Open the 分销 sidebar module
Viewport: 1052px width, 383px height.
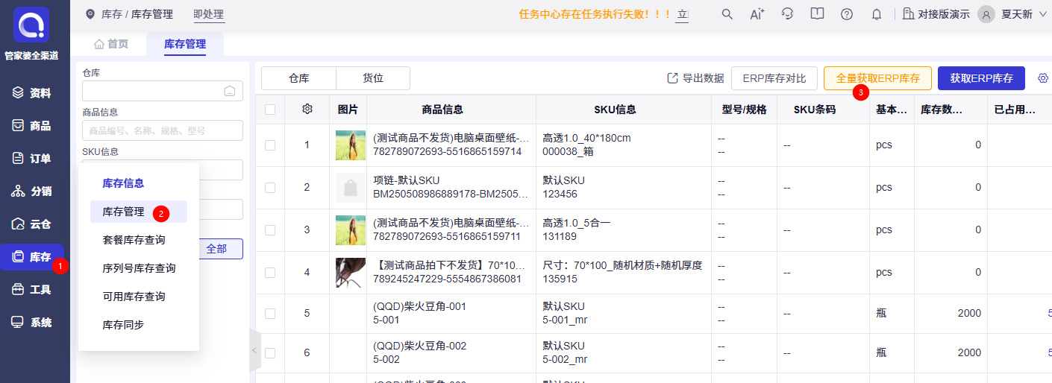click(x=32, y=191)
